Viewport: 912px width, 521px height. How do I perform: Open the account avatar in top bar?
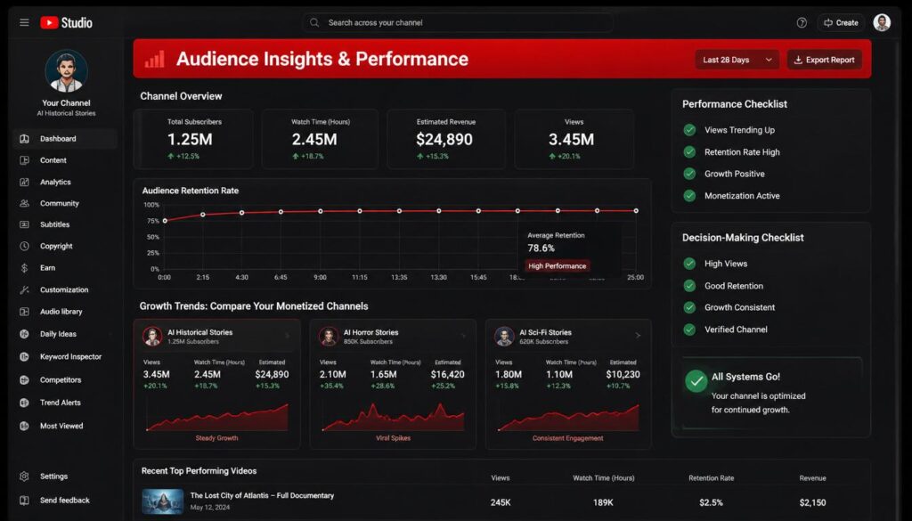click(882, 22)
